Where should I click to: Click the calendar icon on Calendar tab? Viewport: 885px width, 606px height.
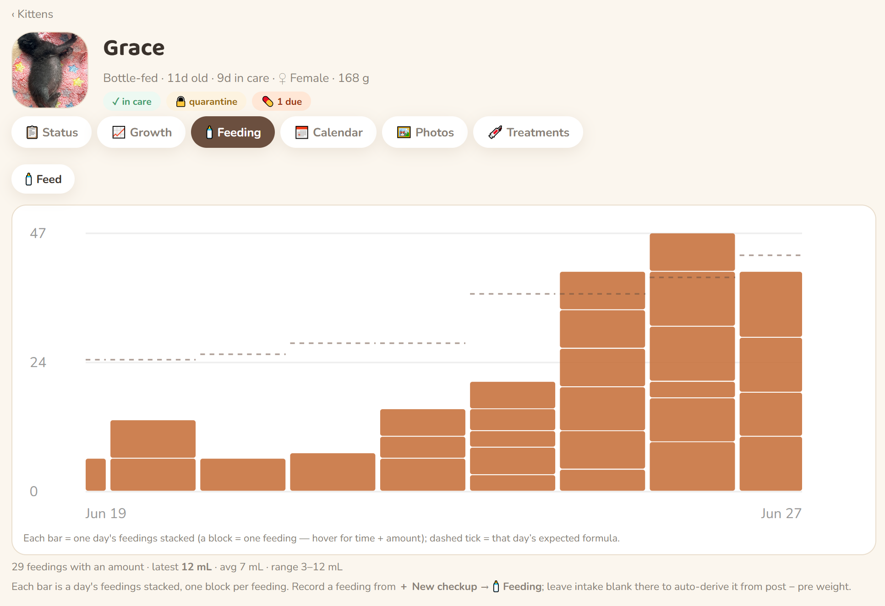click(x=301, y=132)
